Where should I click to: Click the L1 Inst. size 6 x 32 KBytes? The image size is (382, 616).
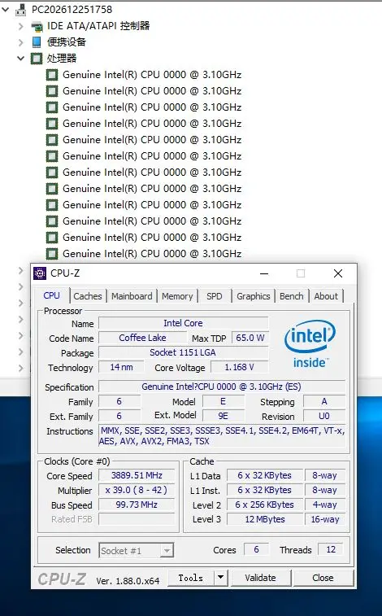coord(265,490)
